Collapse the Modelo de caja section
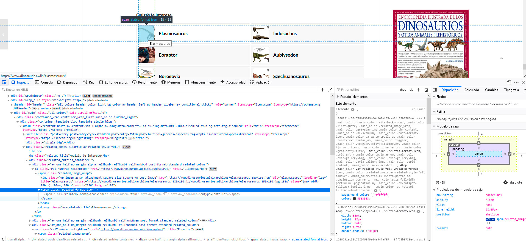Viewport: 526px width, 241px height. pos(434,126)
